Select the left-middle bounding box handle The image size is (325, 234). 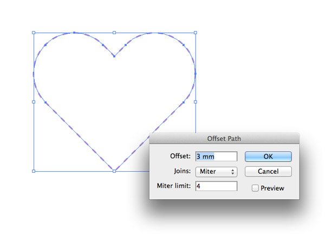[34, 102]
